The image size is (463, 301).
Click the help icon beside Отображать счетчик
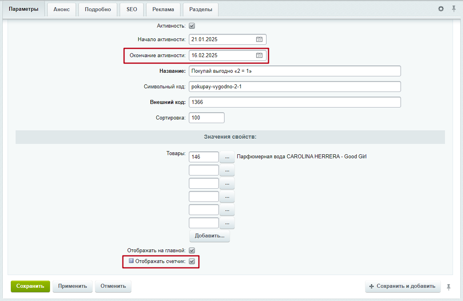point(131,261)
